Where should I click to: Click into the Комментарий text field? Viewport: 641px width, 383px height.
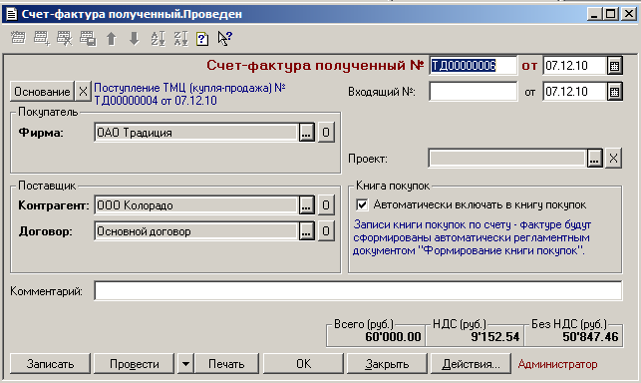358,291
